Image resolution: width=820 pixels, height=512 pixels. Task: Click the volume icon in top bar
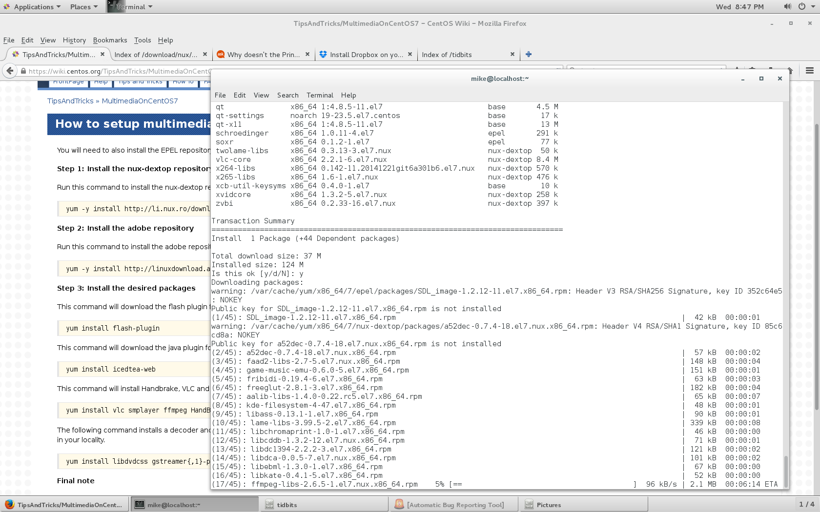click(787, 6)
